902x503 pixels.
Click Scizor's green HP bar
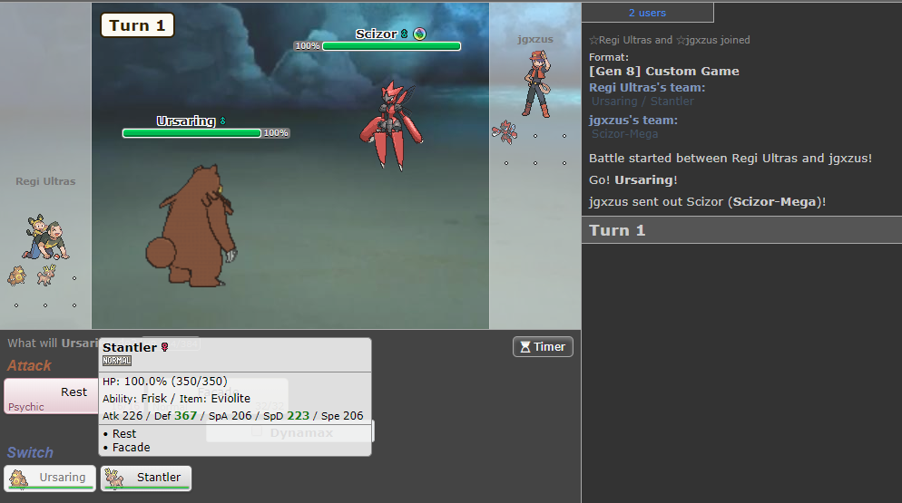tap(391, 46)
